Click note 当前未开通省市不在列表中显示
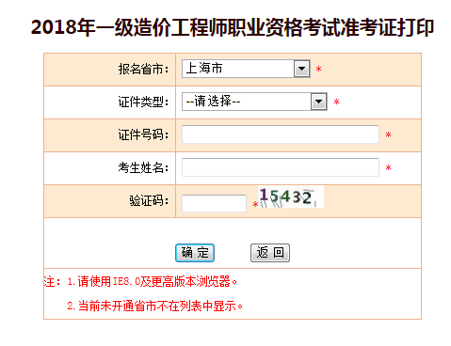The height and width of the screenshot is (346, 451). tap(155, 306)
